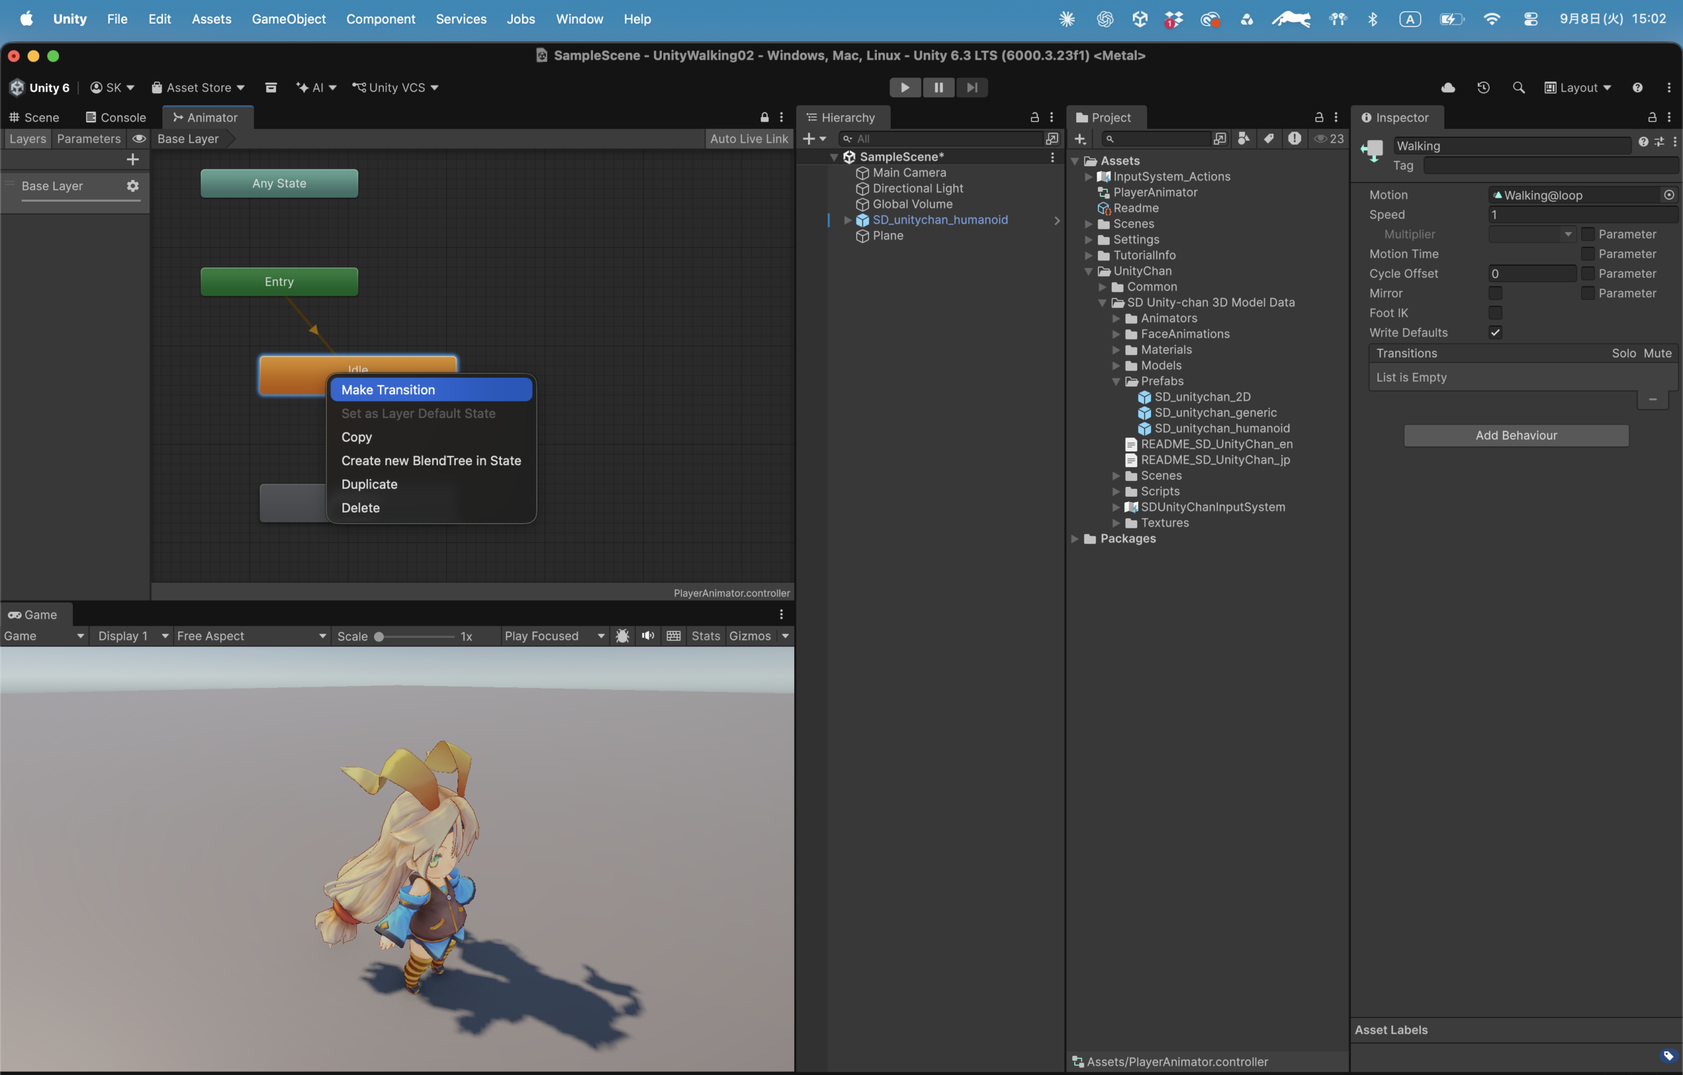Image resolution: width=1683 pixels, height=1075 pixels.
Task: Enable the Mirror checkbox
Action: [x=1495, y=293]
